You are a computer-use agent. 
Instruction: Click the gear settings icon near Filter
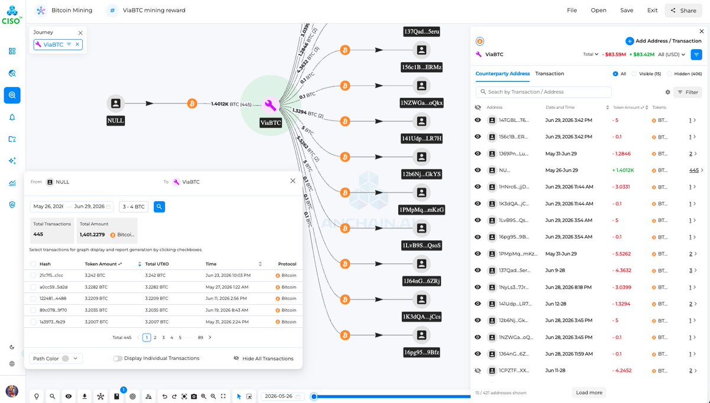(x=668, y=92)
